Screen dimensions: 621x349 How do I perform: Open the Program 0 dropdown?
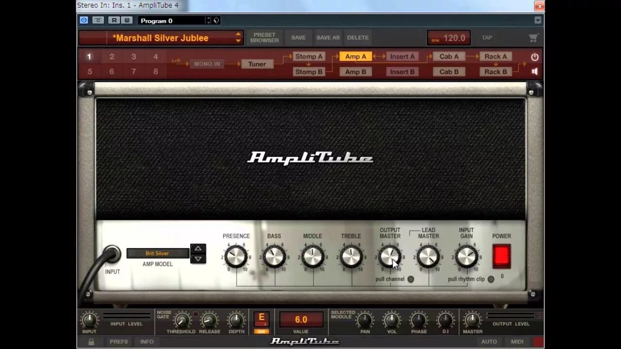[x=172, y=20]
